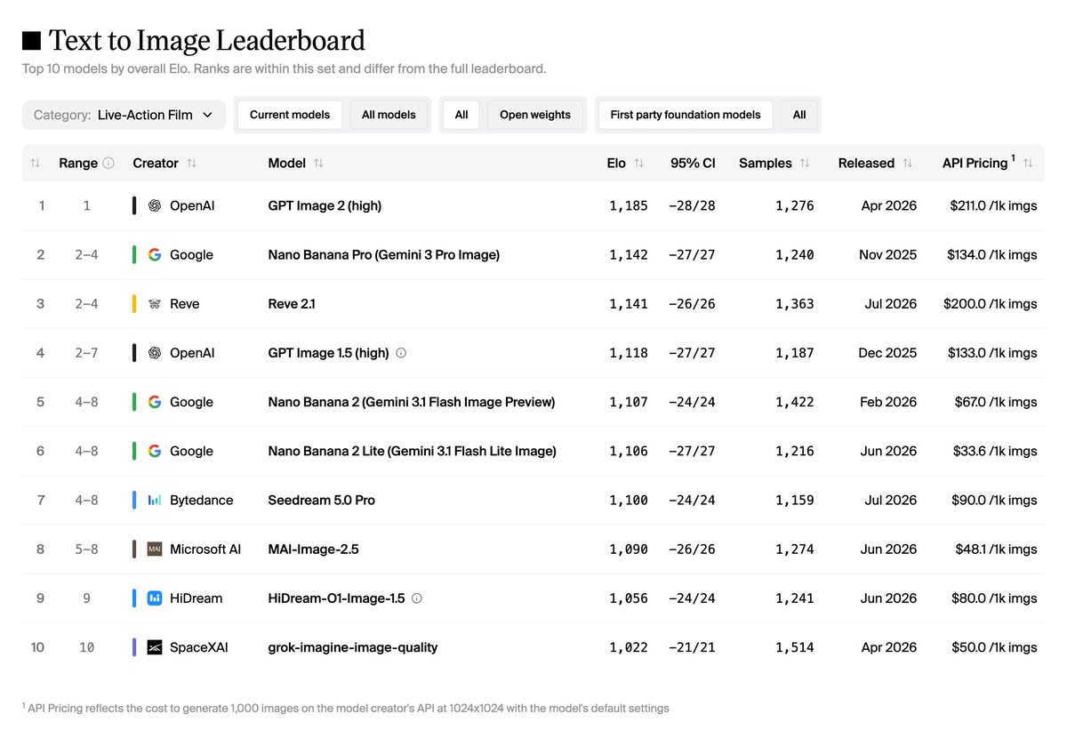Click the yellow Reve color bar
Viewport: 1067px width, 738px height.
134,304
